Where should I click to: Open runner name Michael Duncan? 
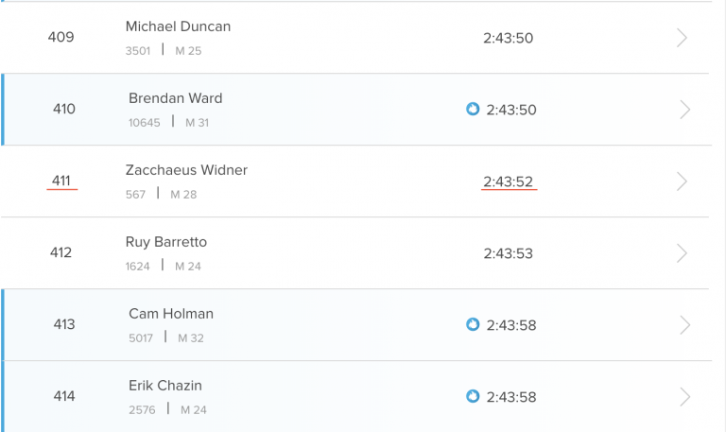(x=178, y=26)
